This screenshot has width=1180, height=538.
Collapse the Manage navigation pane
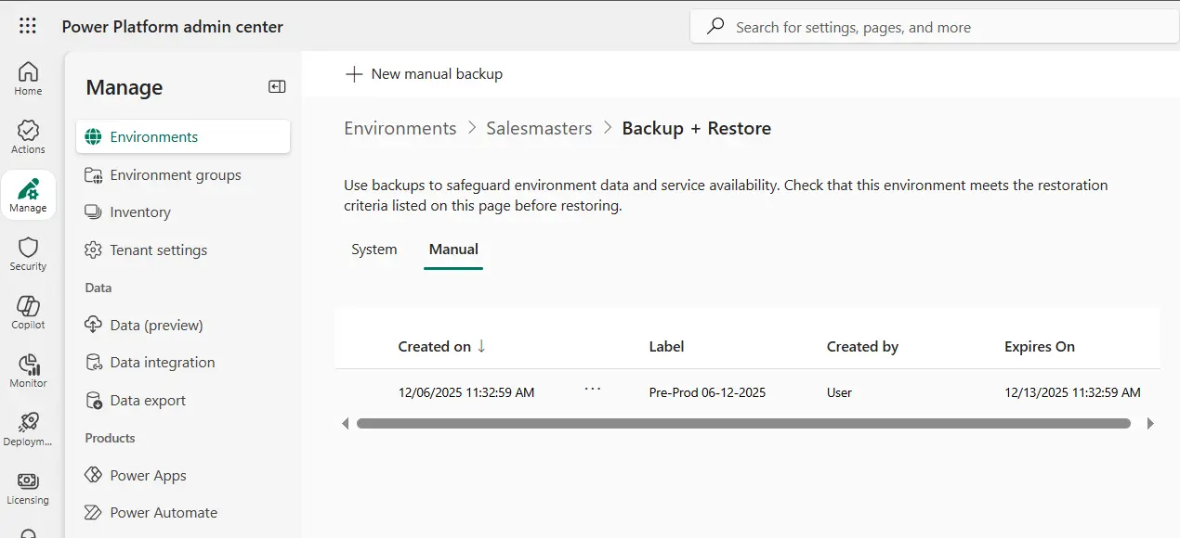coord(276,85)
